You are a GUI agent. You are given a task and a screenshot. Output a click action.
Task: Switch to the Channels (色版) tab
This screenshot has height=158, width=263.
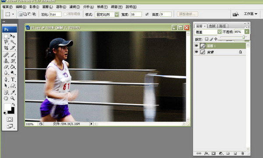tap(212, 26)
